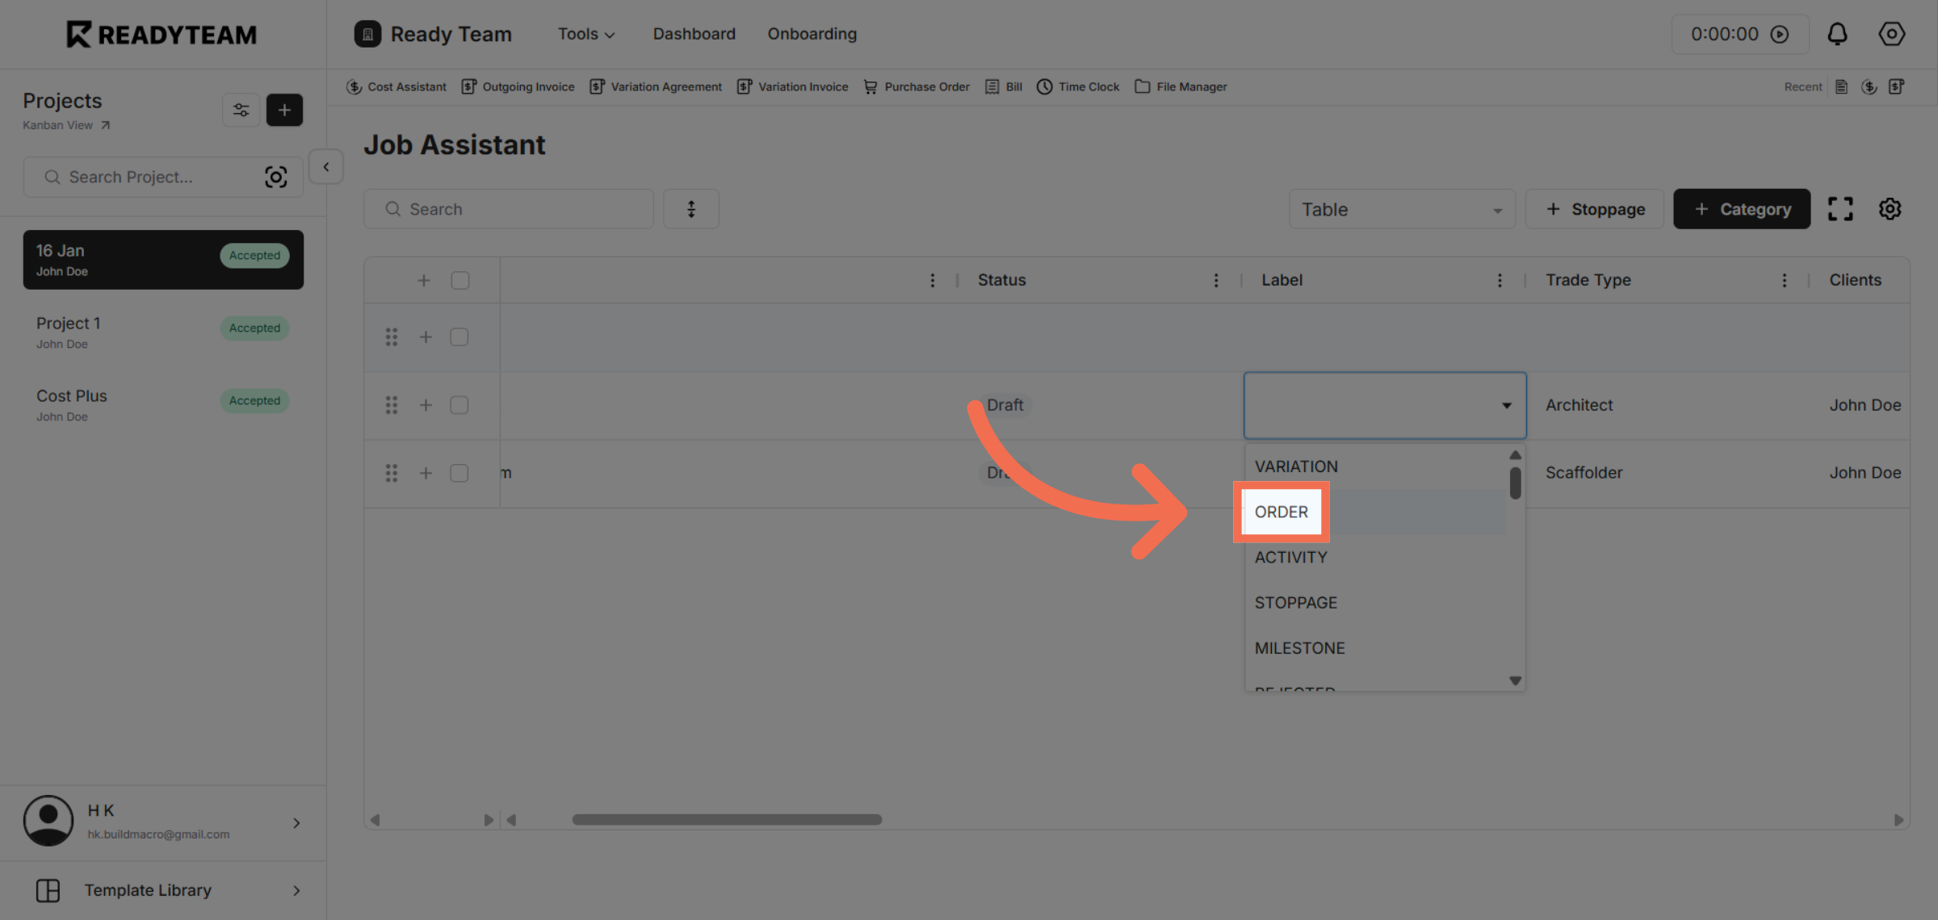
Task: Click the add Stoppage button
Action: pyautogui.click(x=1595, y=209)
